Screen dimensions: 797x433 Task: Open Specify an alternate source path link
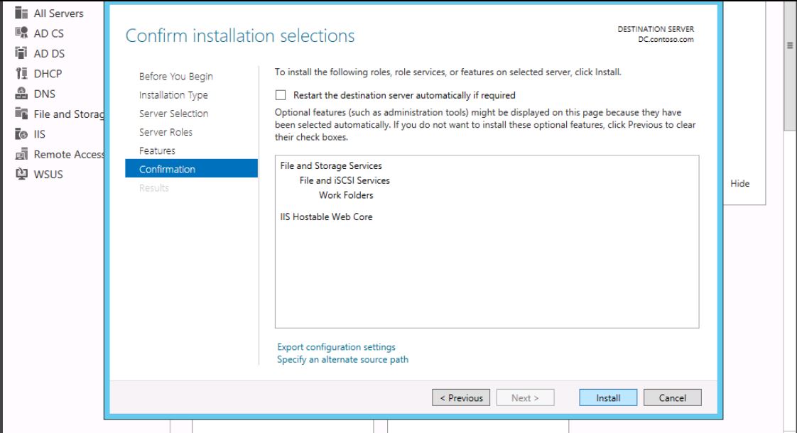point(342,359)
